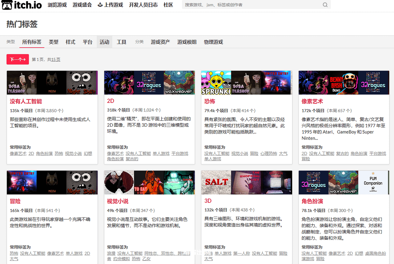Select the 游戏资产 category tab

[x=160, y=42]
